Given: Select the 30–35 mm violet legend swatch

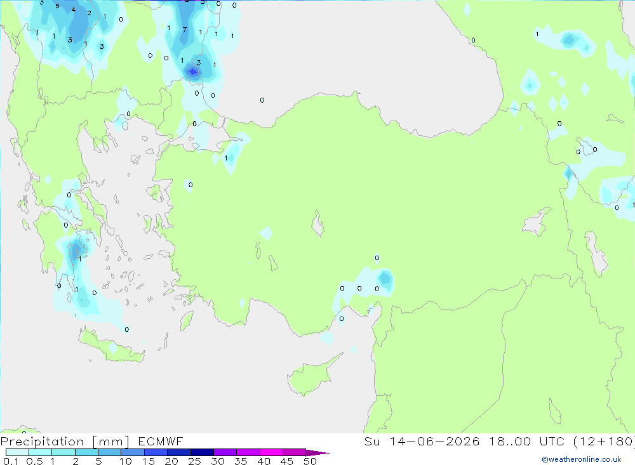Looking at the screenshot, I should pos(225,452).
